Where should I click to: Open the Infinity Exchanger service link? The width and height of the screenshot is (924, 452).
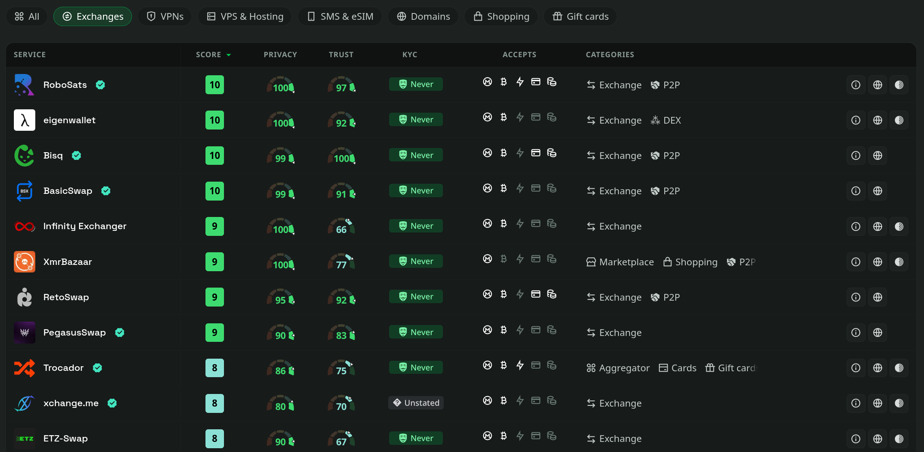click(x=85, y=226)
